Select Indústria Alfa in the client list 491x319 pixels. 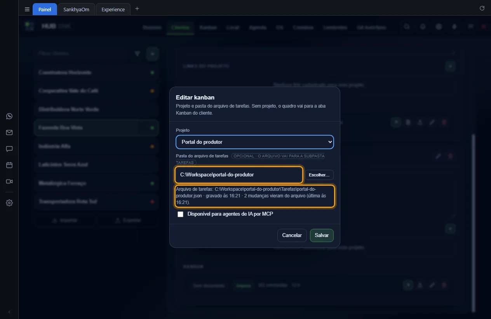[x=96, y=146]
